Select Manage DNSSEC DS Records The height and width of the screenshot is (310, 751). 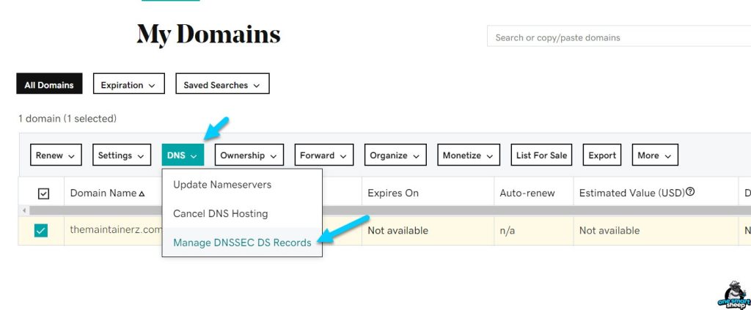(x=242, y=243)
